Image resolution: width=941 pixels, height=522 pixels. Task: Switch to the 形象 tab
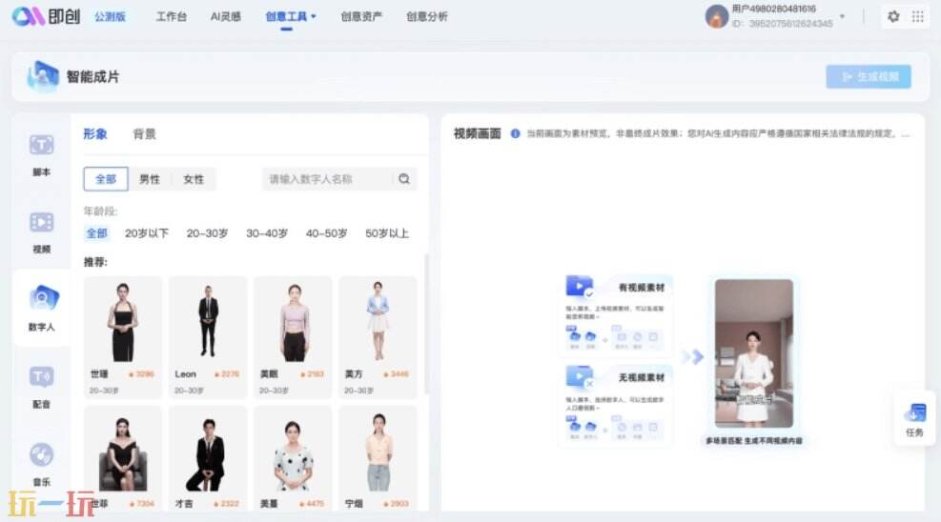click(x=94, y=133)
